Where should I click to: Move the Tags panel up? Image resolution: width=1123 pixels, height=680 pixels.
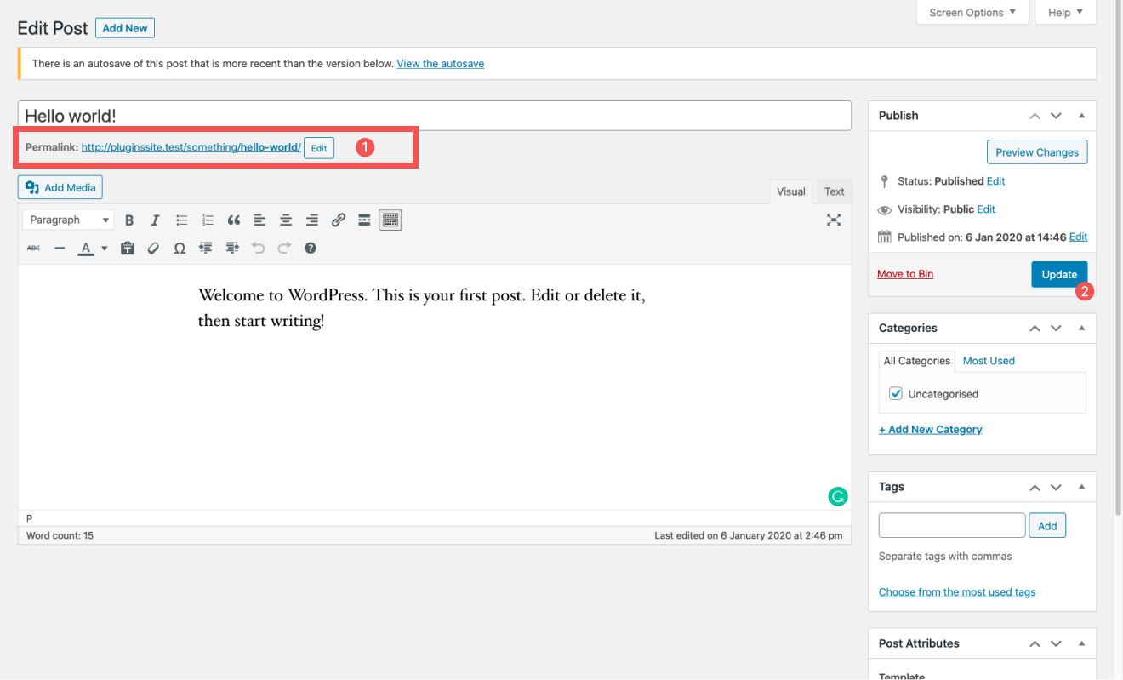coord(1035,487)
